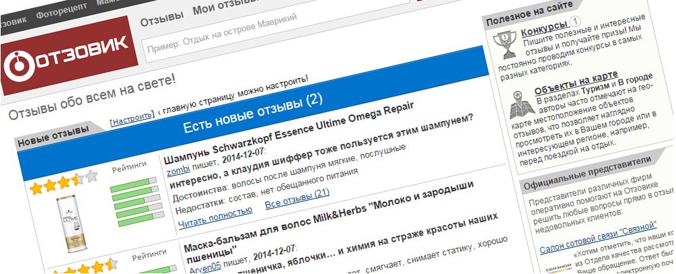Click the blue Есть новые отзывы (2) banner
This screenshot has width=676, height=274.
pyautogui.click(x=253, y=112)
